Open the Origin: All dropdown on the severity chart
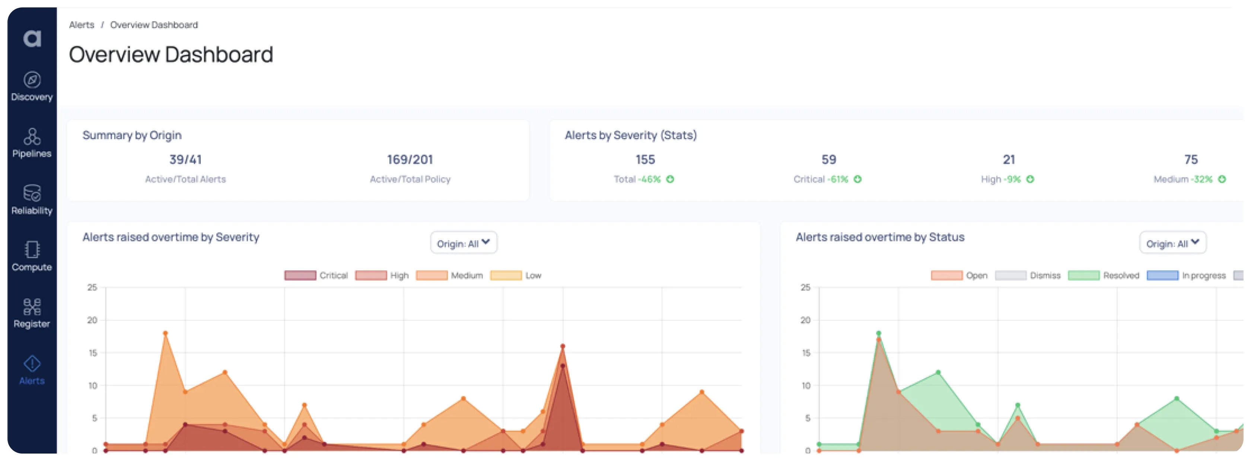 click(463, 242)
